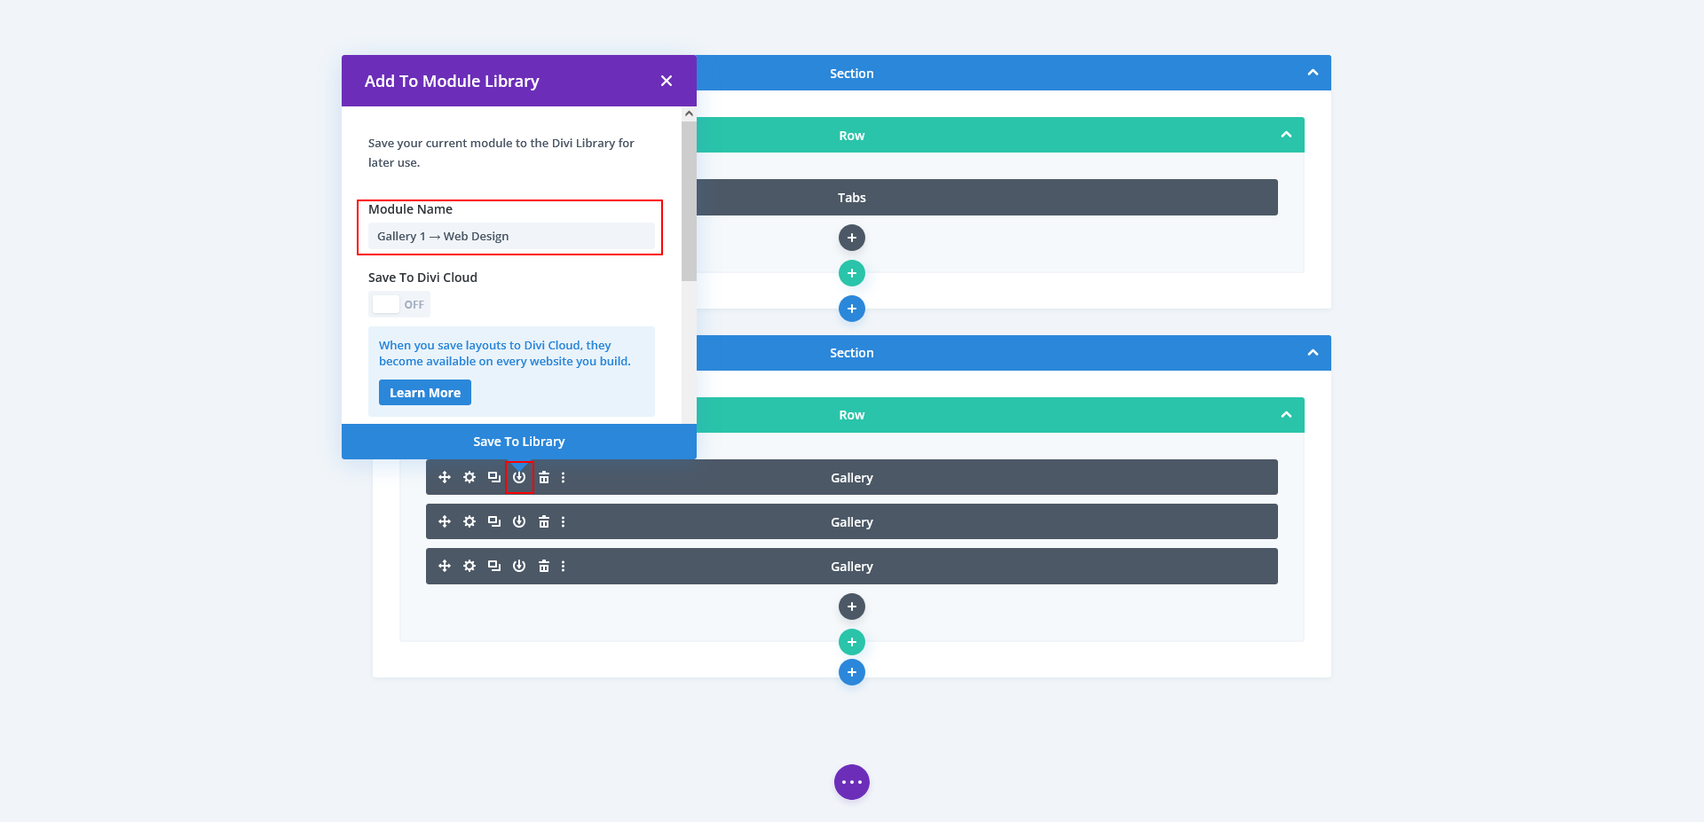This screenshot has width=1704, height=822.
Task: Collapse the second Row chevron
Action: point(1286,415)
